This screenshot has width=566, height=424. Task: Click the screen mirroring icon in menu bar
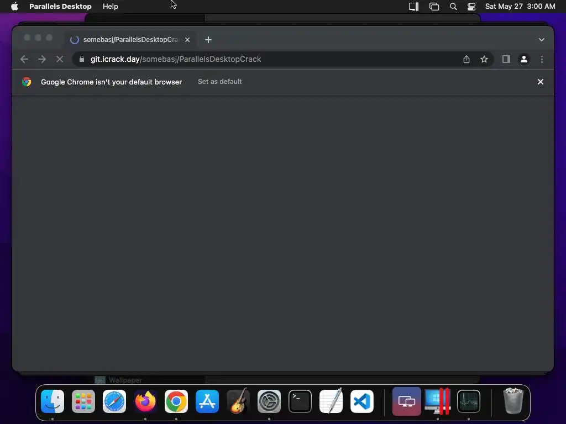(x=434, y=7)
